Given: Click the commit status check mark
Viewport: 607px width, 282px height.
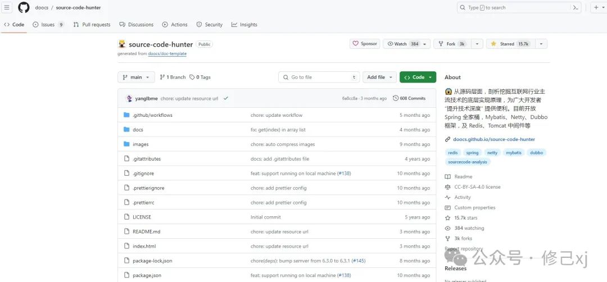Looking at the screenshot, I should (226, 98).
